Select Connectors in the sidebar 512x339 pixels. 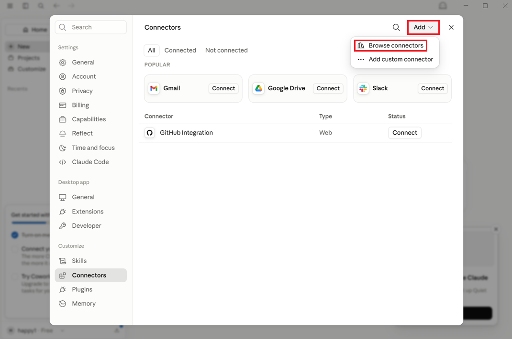click(91, 275)
